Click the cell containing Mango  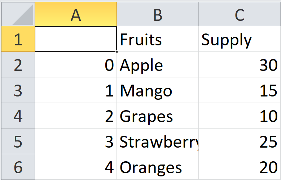158,90
